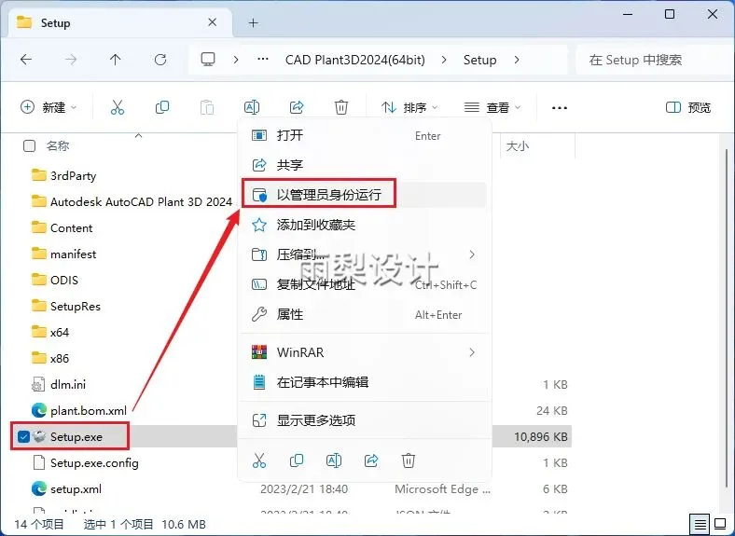Sort by the 名称 column header
This screenshot has height=536, width=735.
pos(58,146)
